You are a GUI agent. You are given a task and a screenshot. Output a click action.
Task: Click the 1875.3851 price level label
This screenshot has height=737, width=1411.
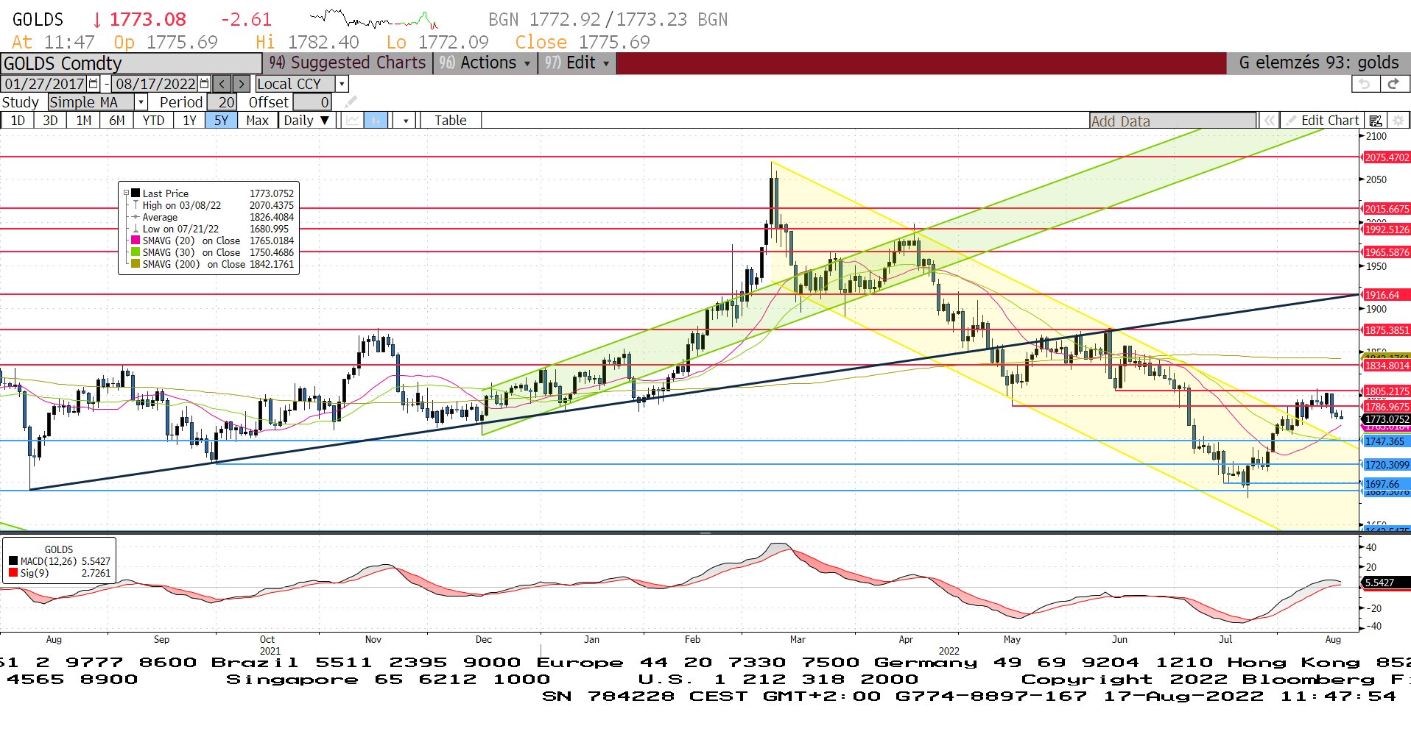(x=1386, y=330)
